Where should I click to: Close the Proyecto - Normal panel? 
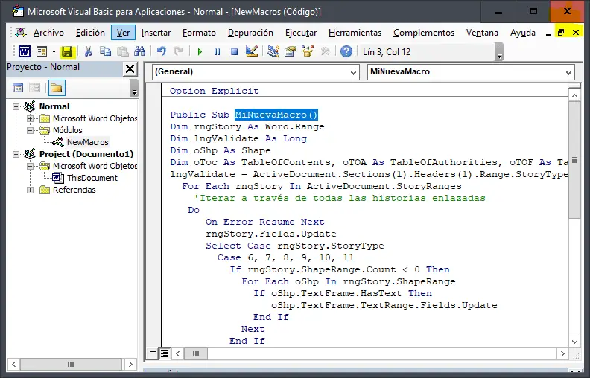[x=130, y=69]
